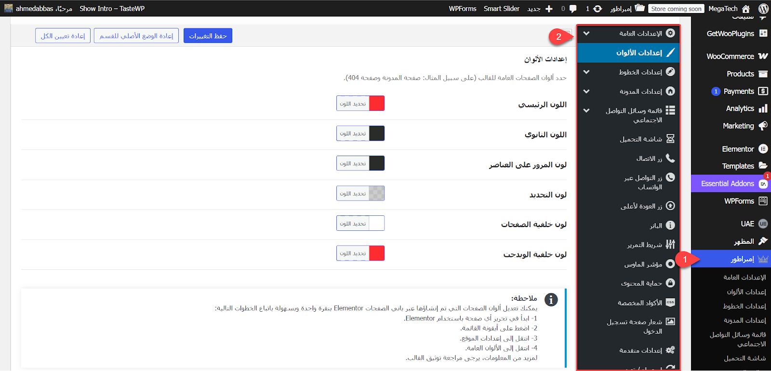Expand إعدادات الخطوط chevron
This screenshot has width=771, height=371.
(x=586, y=72)
